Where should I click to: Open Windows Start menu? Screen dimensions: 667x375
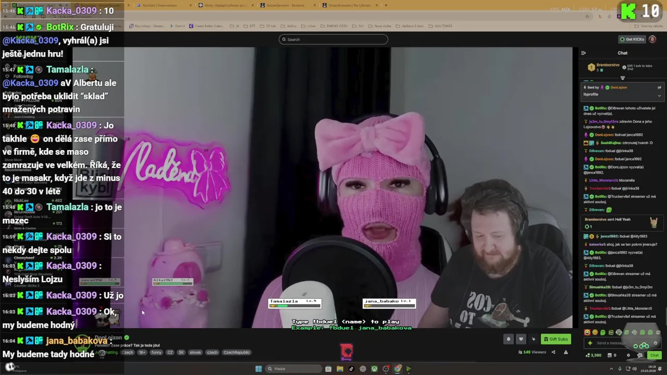click(x=258, y=369)
